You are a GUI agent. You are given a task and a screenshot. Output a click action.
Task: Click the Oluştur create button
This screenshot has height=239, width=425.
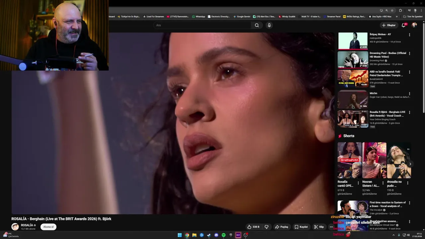pyautogui.click(x=388, y=25)
